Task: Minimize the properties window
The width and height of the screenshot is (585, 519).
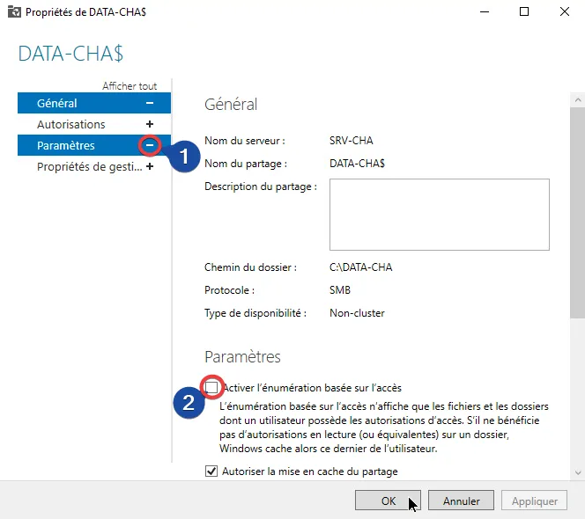Action: pos(484,12)
